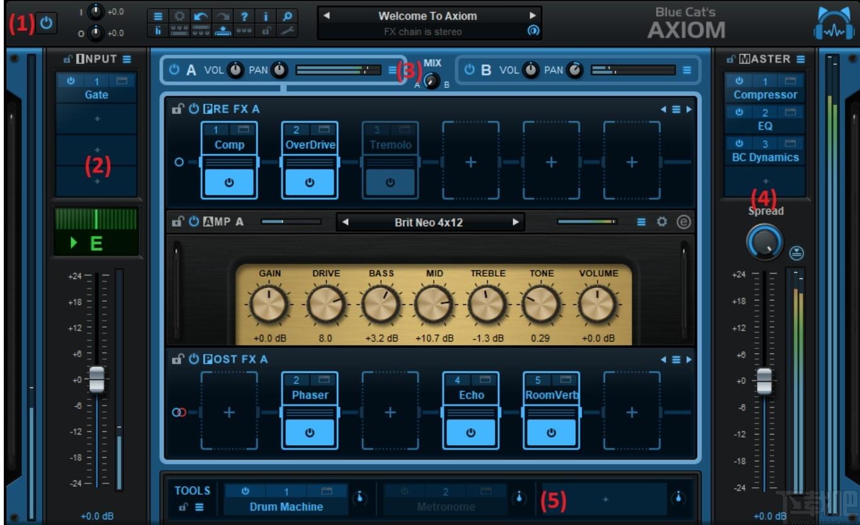
Task: Select next amp model after Brit Neo 4x12
Action: (x=516, y=222)
